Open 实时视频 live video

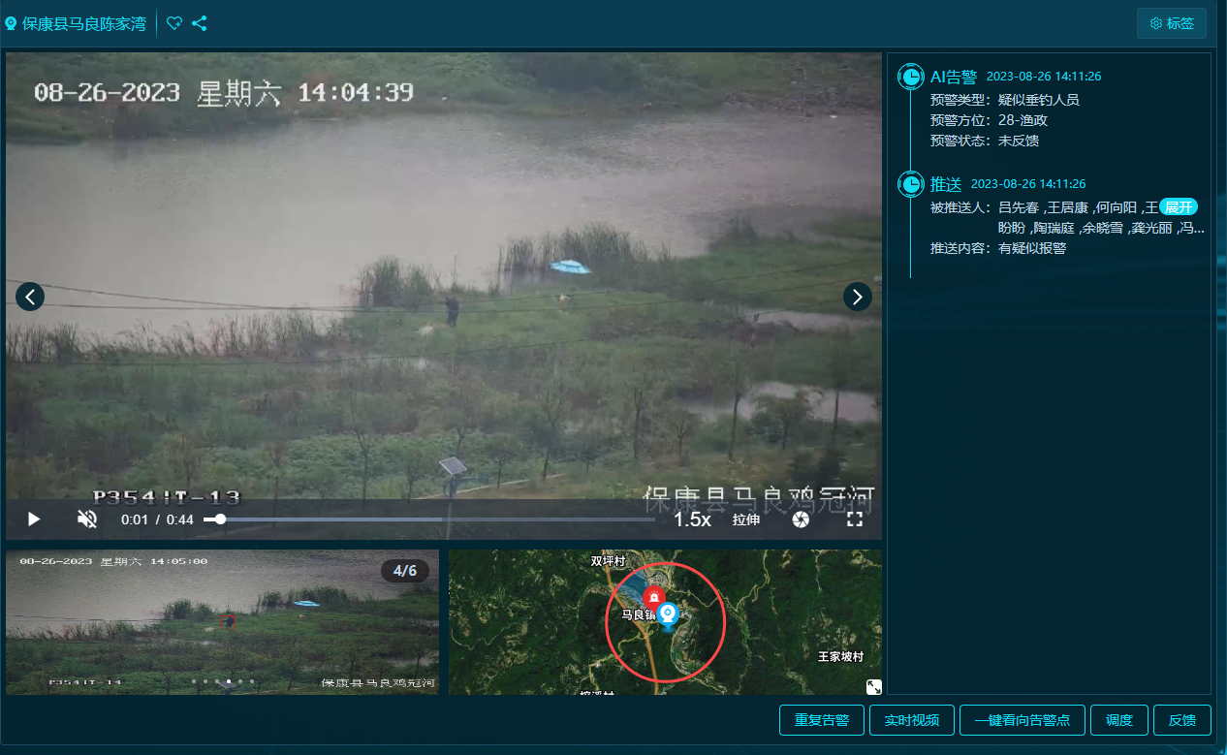[x=911, y=720]
